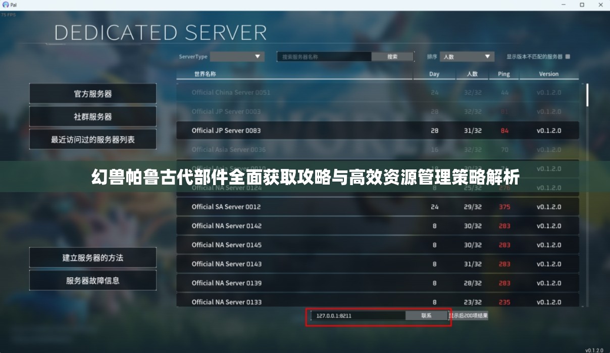This screenshot has height=353, width=610.
Task: Maximize the Pal game window
Action: tap(582, 5)
